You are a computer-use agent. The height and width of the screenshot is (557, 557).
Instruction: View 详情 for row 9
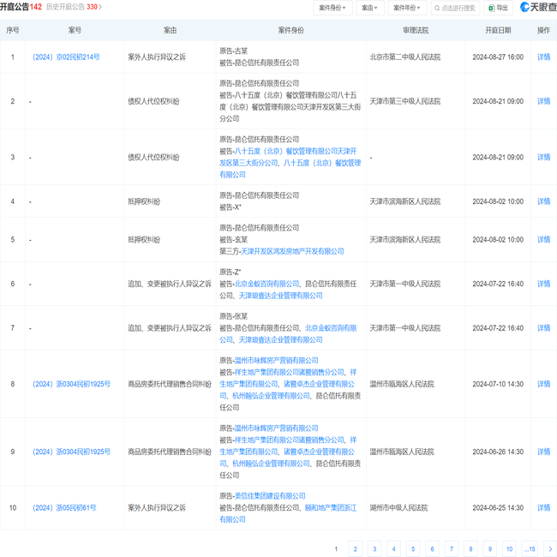tap(543, 452)
